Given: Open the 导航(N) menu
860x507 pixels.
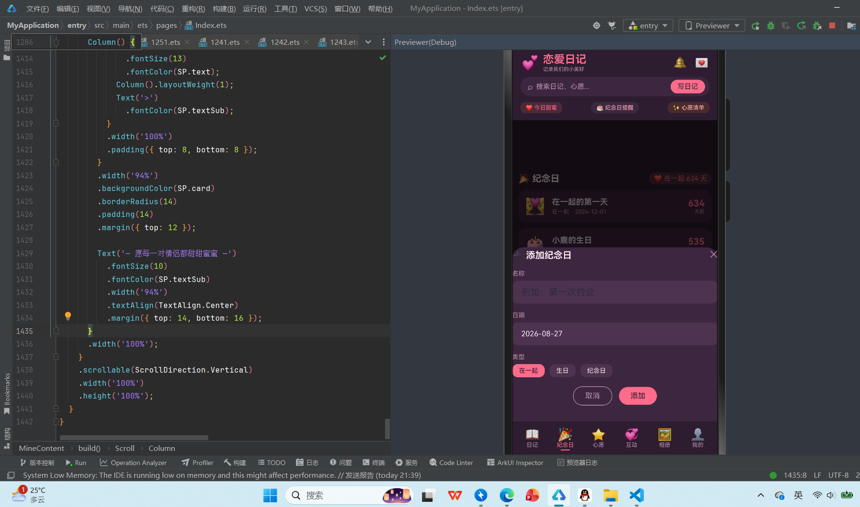Looking at the screenshot, I should tap(130, 8).
